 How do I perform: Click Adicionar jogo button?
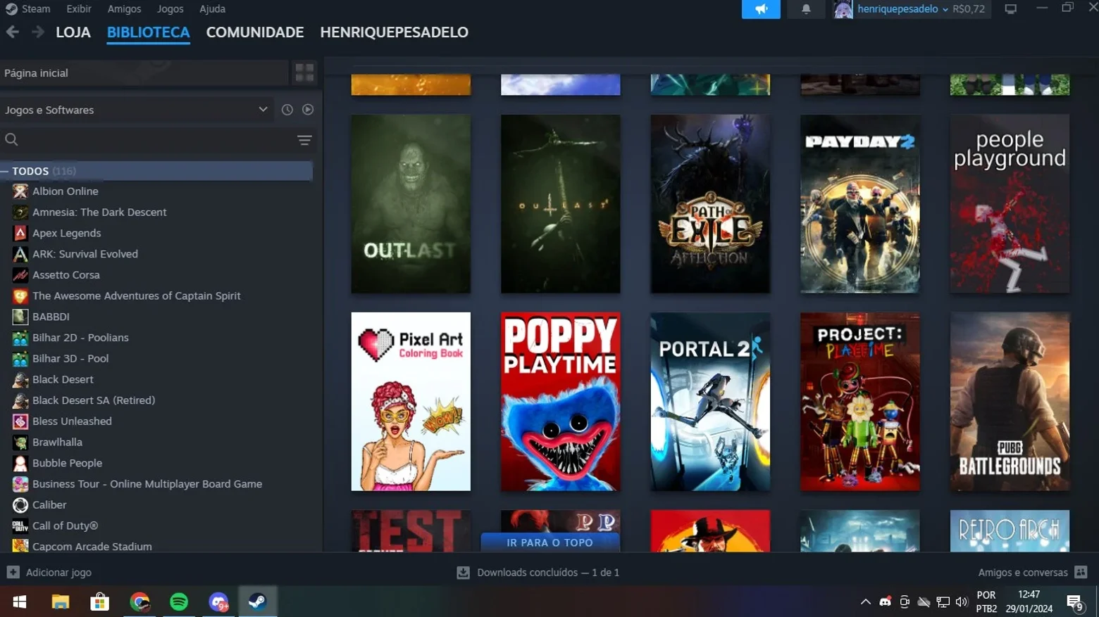[49, 573]
